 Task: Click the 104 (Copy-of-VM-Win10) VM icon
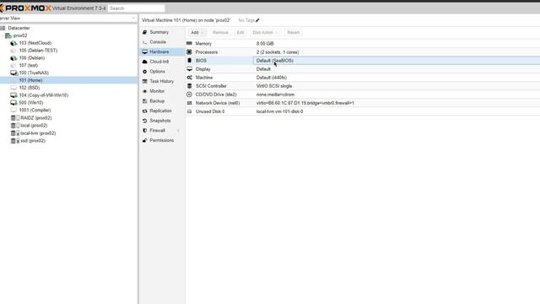point(13,95)
